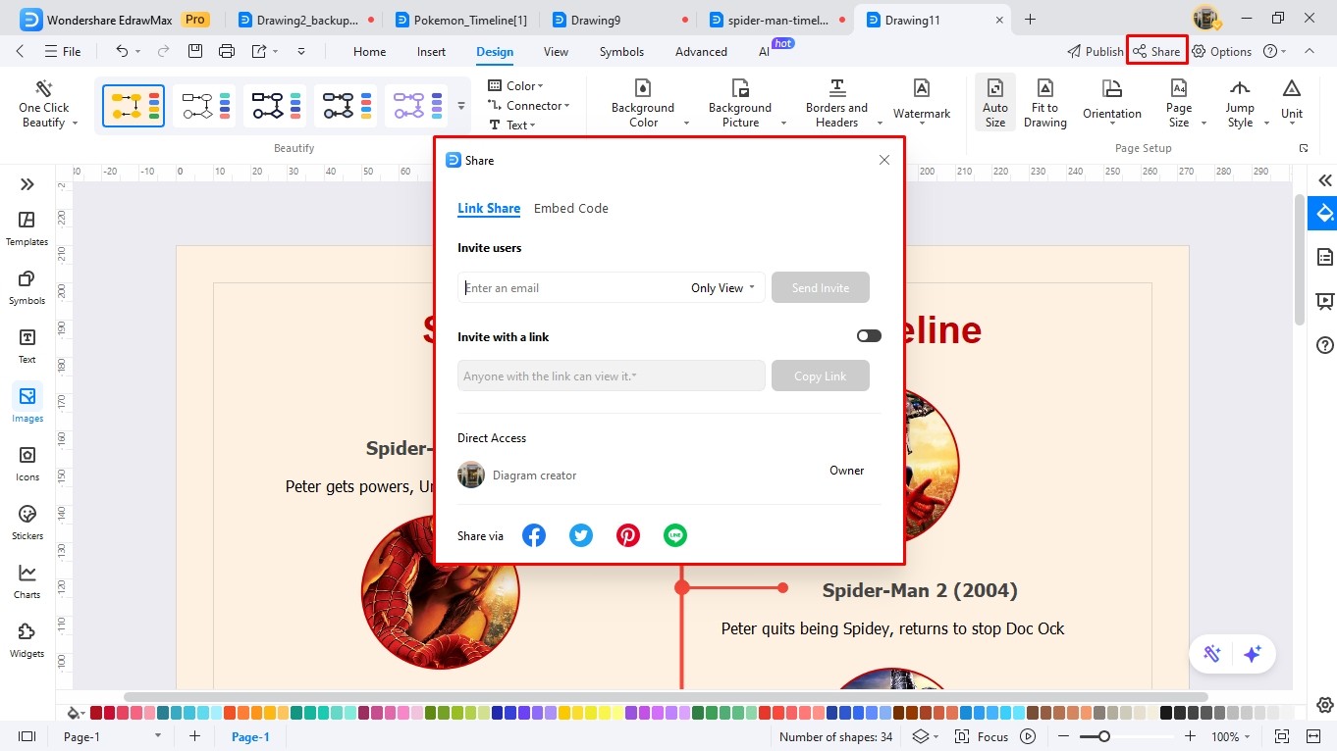Screen dimensions: 1337x751
Task: Open the Templates sidebar panel
Action: pos(27,228)
